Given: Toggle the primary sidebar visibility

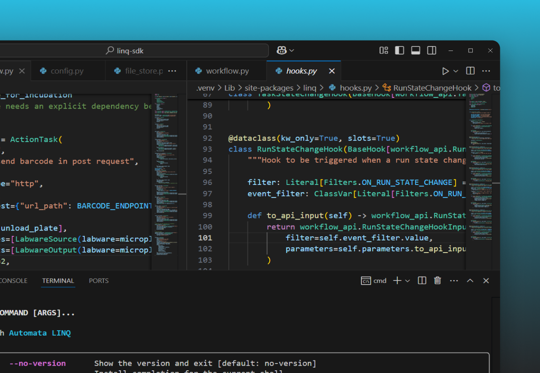Looking at the screenshot, I should (400, 50).
